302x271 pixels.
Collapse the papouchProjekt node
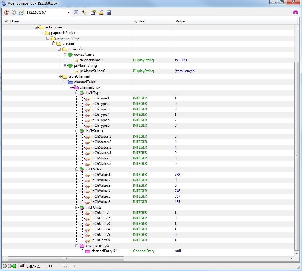tap(42, 33)
